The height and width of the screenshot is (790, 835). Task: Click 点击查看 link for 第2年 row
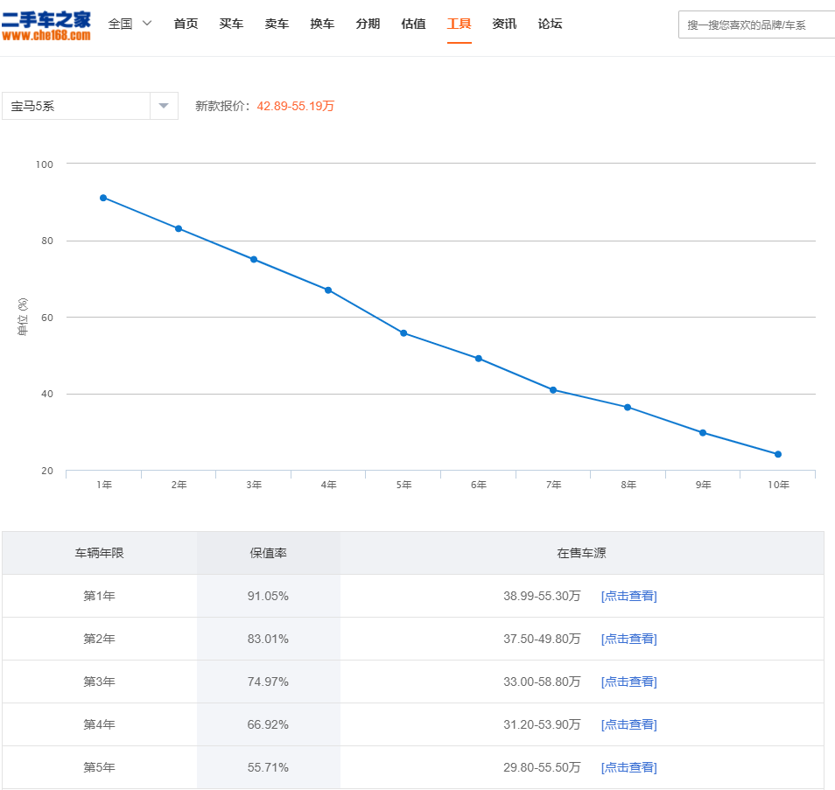click(629, 639)
